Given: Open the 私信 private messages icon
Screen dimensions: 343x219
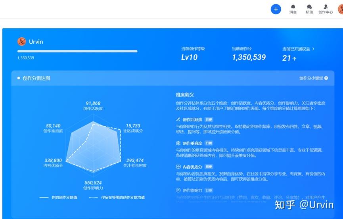Looking at the screenshot, I should click(x=309, y=9).
